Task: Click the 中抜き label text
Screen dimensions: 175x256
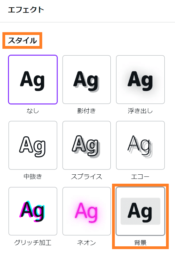Action: click(33, 177)
